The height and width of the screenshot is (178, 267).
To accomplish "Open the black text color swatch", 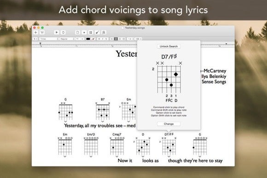I will coord(88,39).
